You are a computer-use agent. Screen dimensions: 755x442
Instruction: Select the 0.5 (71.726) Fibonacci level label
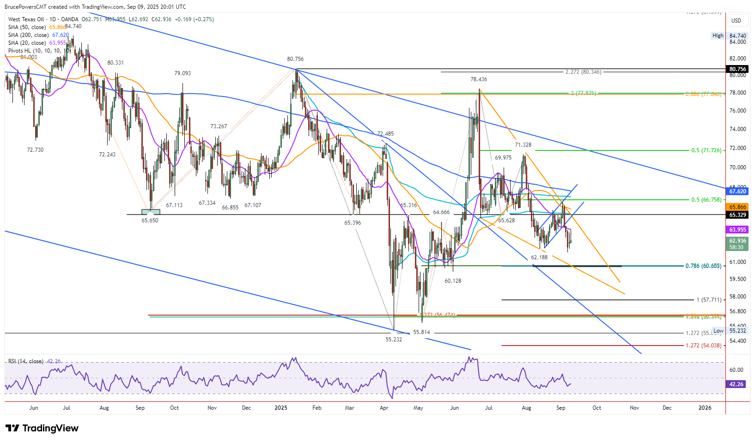pyautogui.click(x=706, y=150)
